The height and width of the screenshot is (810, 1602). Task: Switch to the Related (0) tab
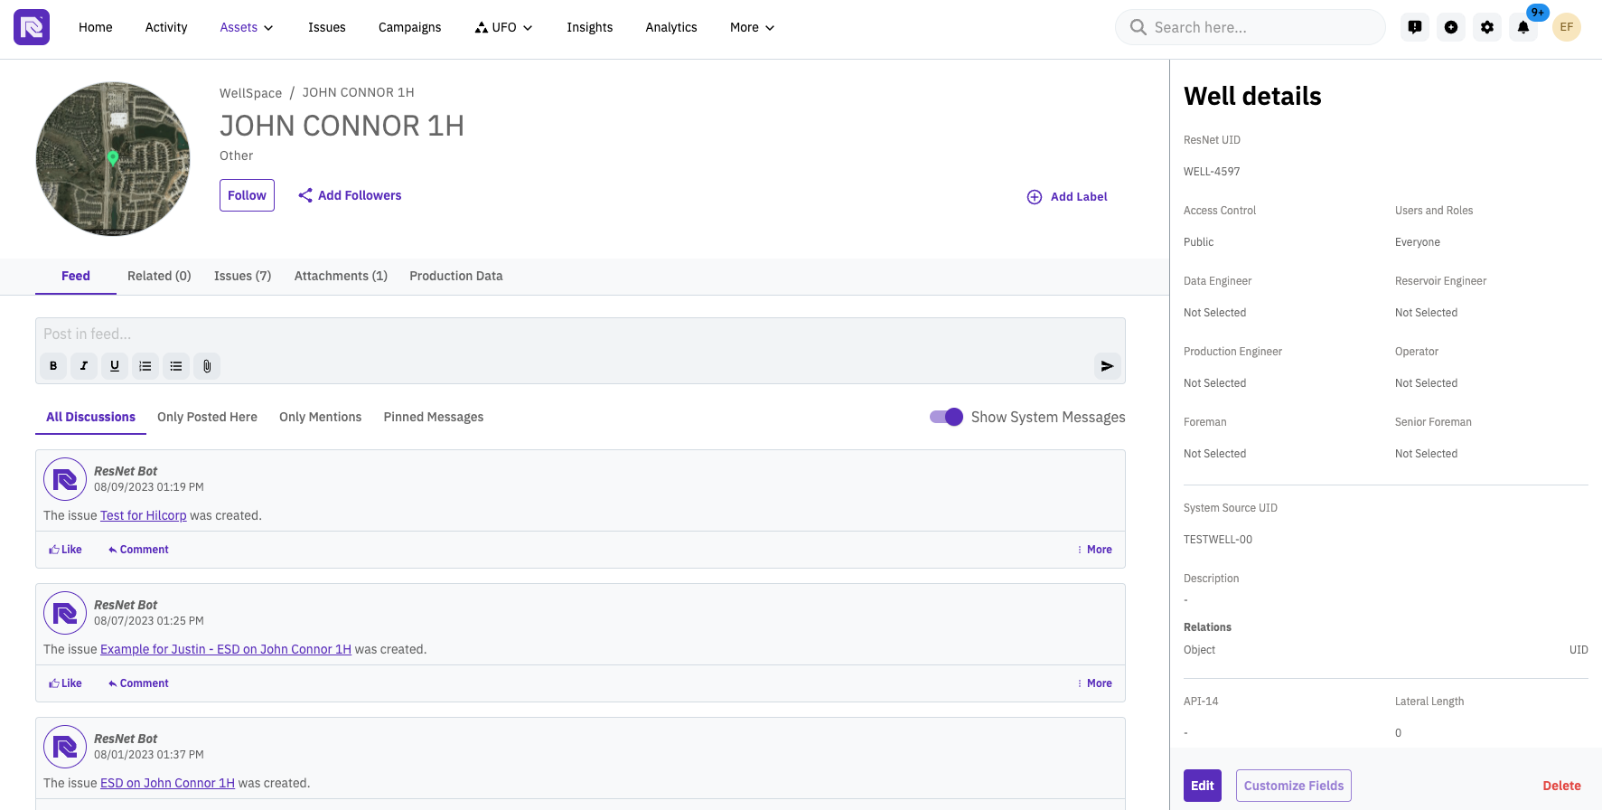[x=159, y=276]
